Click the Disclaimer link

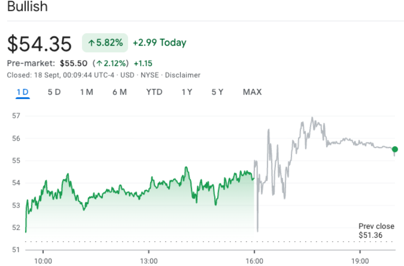click(183, 75)
